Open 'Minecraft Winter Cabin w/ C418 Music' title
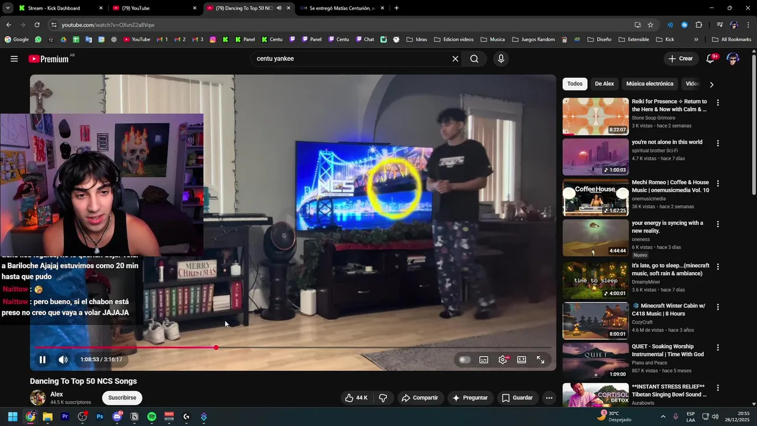 tap(668, 309)
